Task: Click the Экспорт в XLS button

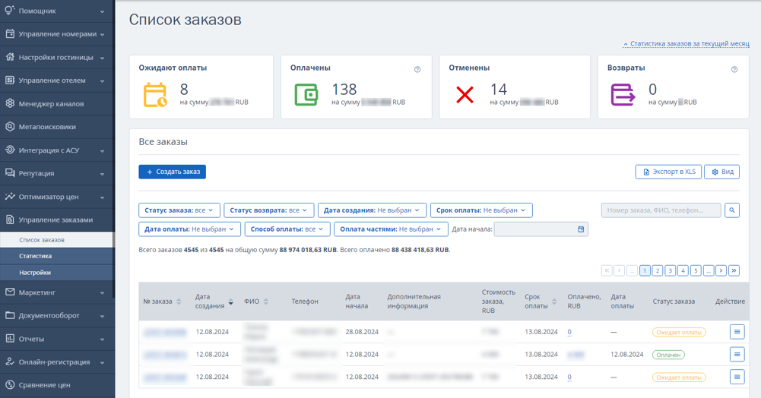Action: [668, 172]
